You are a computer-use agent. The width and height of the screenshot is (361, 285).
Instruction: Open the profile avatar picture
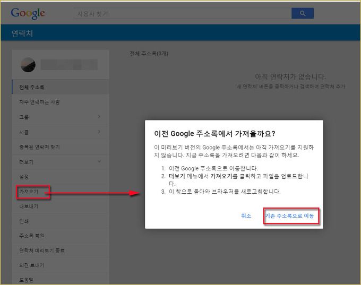[x=28, y=65]
